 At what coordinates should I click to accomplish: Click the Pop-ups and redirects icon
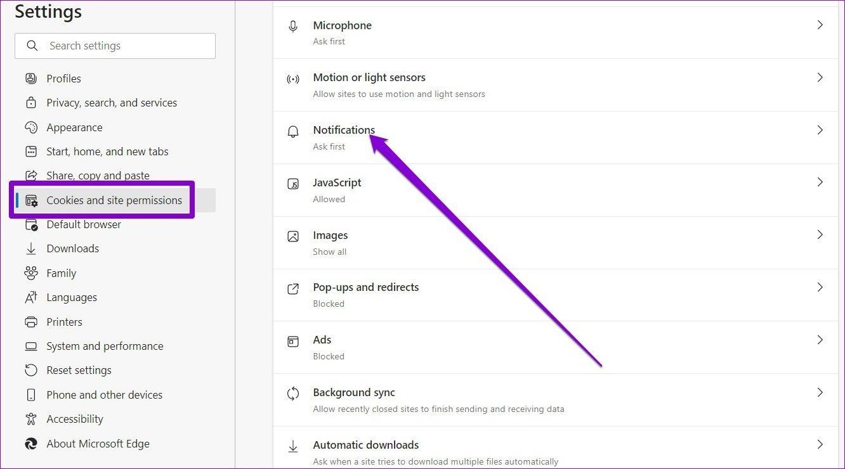tap(292, 288)
